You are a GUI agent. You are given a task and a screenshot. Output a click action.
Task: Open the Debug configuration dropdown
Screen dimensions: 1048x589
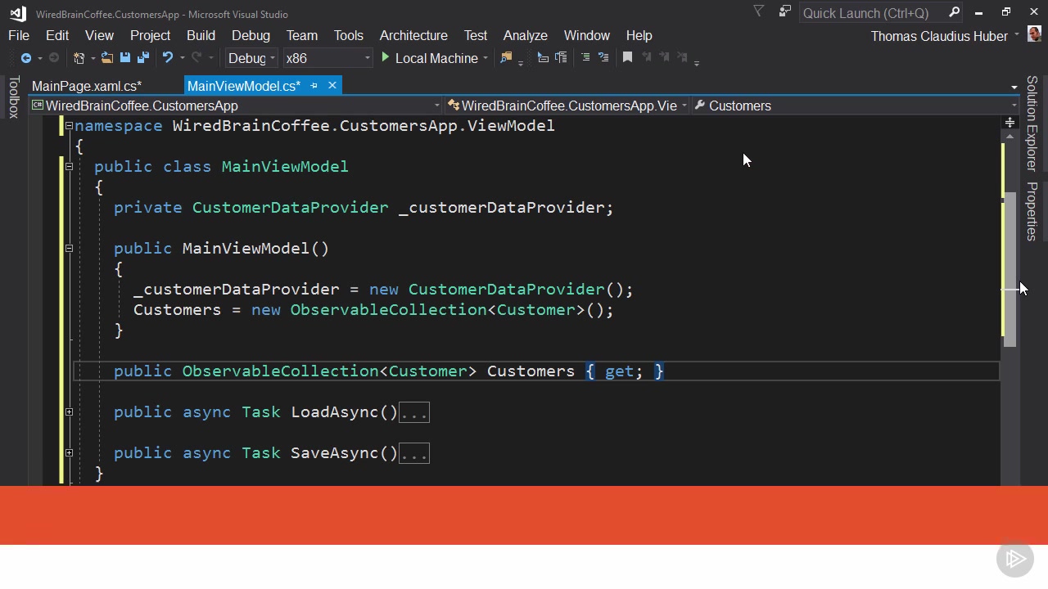252,58
